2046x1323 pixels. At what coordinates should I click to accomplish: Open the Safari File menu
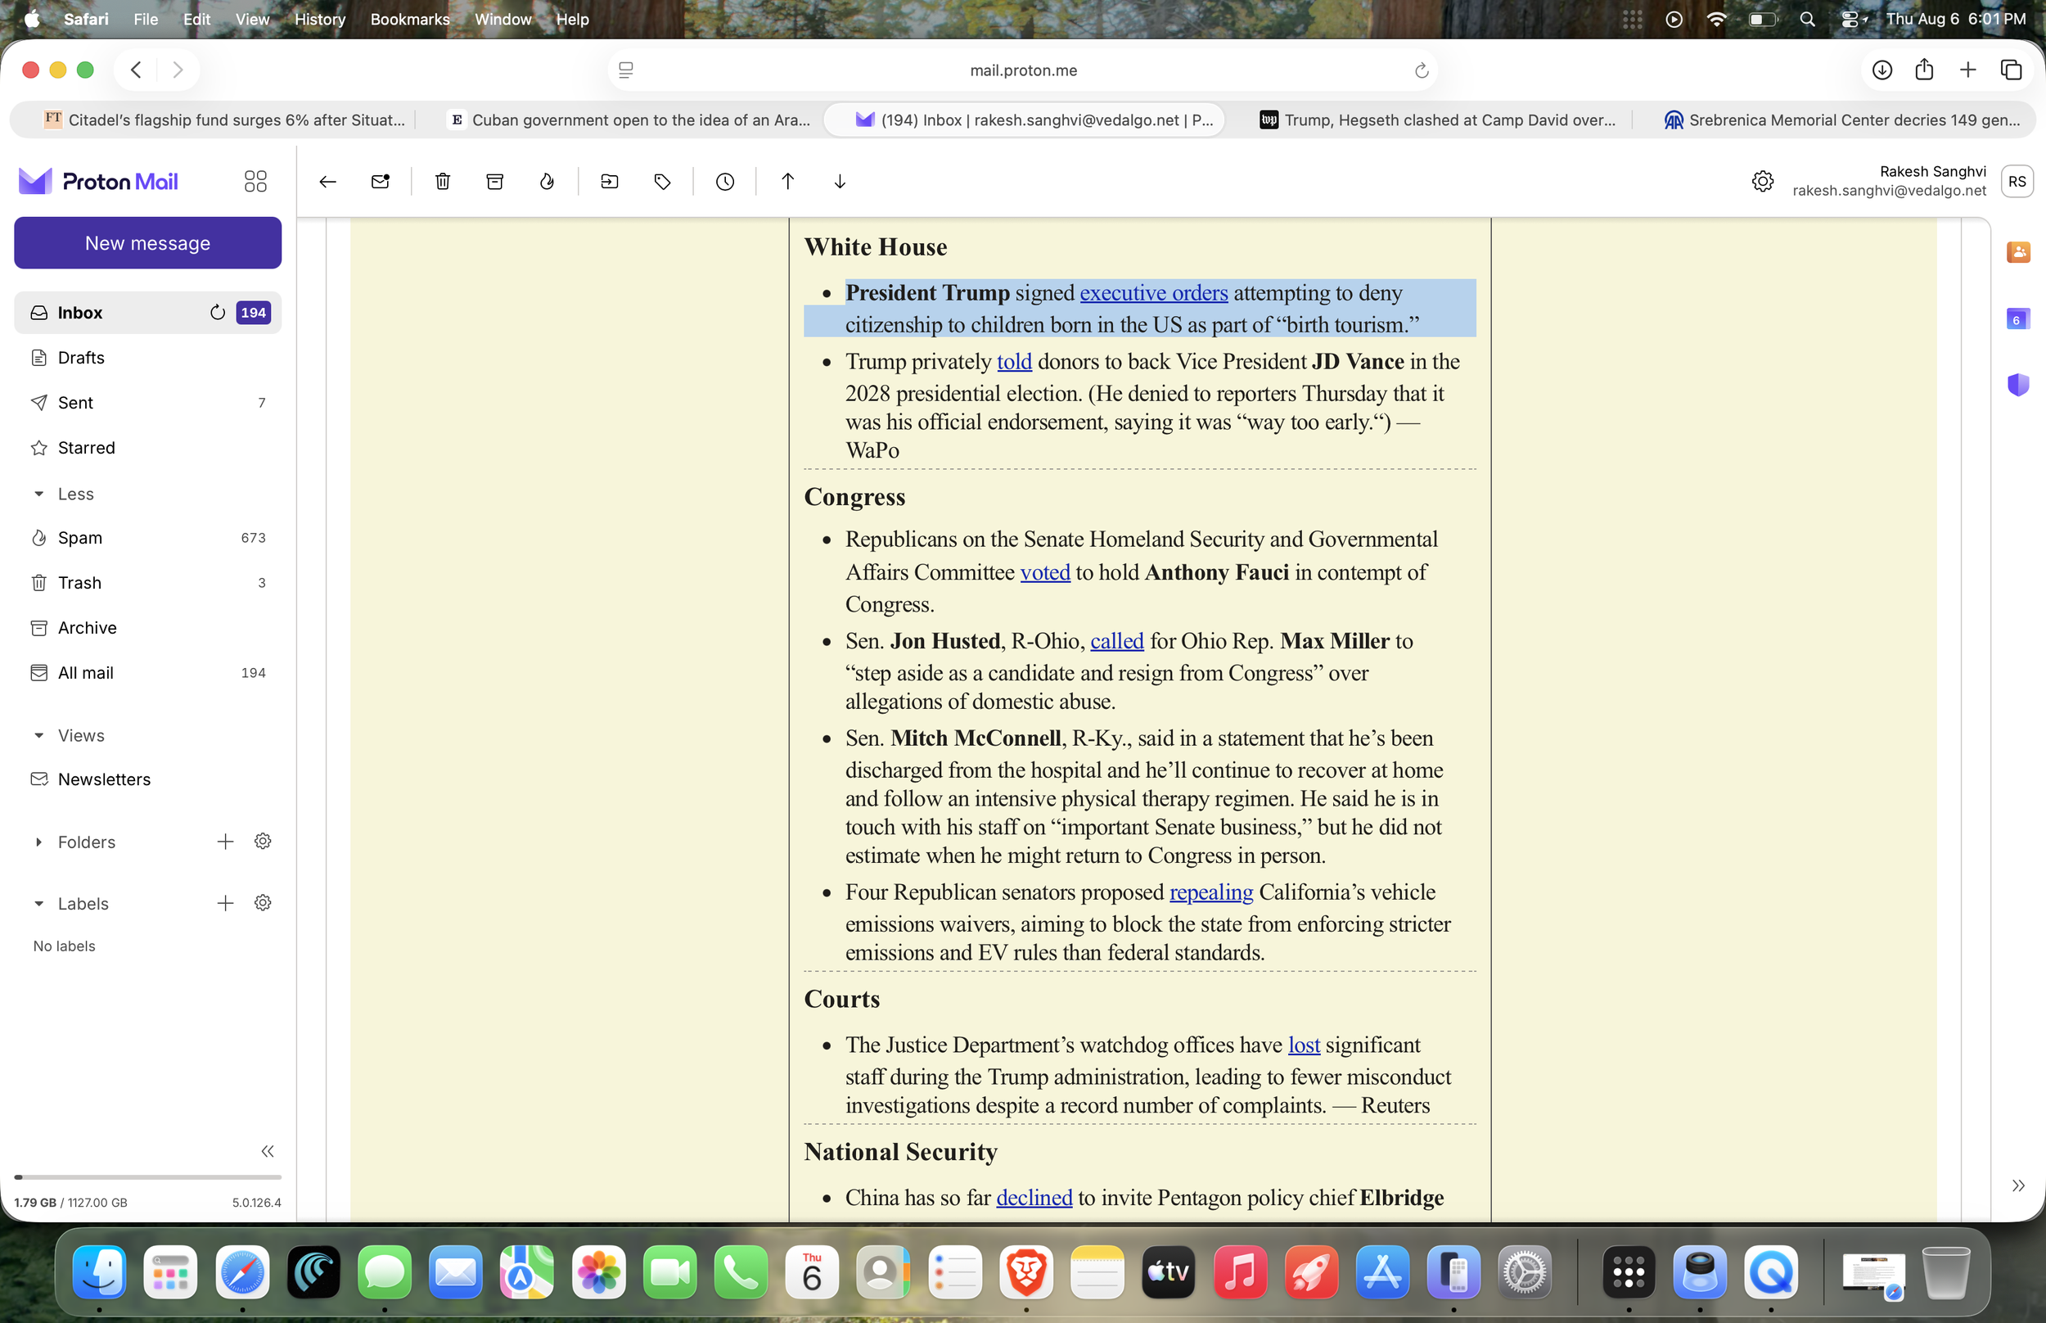click(x=145, y=19)
